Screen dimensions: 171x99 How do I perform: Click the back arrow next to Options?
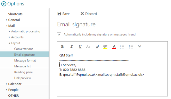(4, 4)
